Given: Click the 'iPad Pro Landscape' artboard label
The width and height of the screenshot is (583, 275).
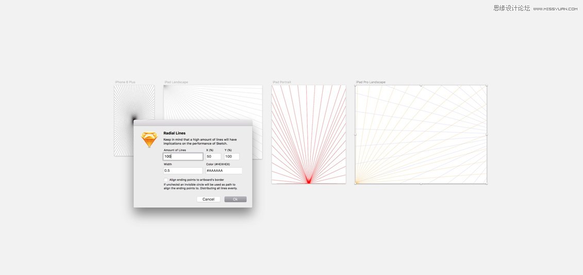Looking at the screenshot, I should point(371,82).
